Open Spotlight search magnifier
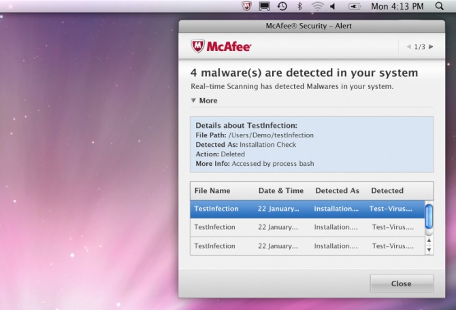 click(x=439, y=6)
